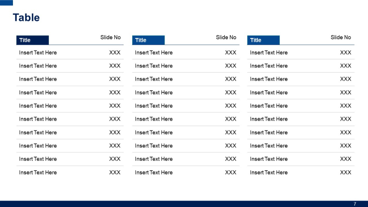Screen dimensions: 368x207
Task: Click first "XXX" value in the middle table
Action: click(x=231, y=52)
